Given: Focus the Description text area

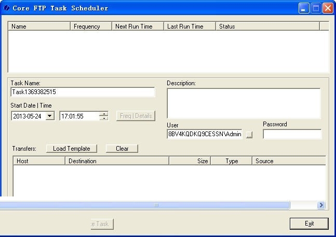Looking at the screenshot, I should click(243, 103).
